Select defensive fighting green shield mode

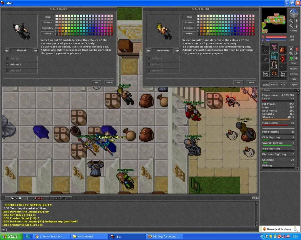tap(291, 58)
